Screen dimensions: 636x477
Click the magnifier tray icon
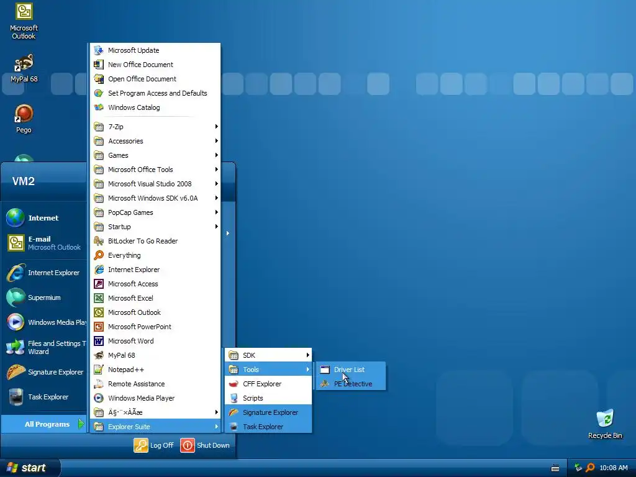pyautogui.click(x=590, y=468)
